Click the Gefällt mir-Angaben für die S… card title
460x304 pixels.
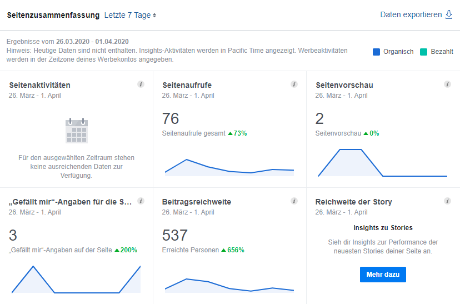(x=70, y=202)
